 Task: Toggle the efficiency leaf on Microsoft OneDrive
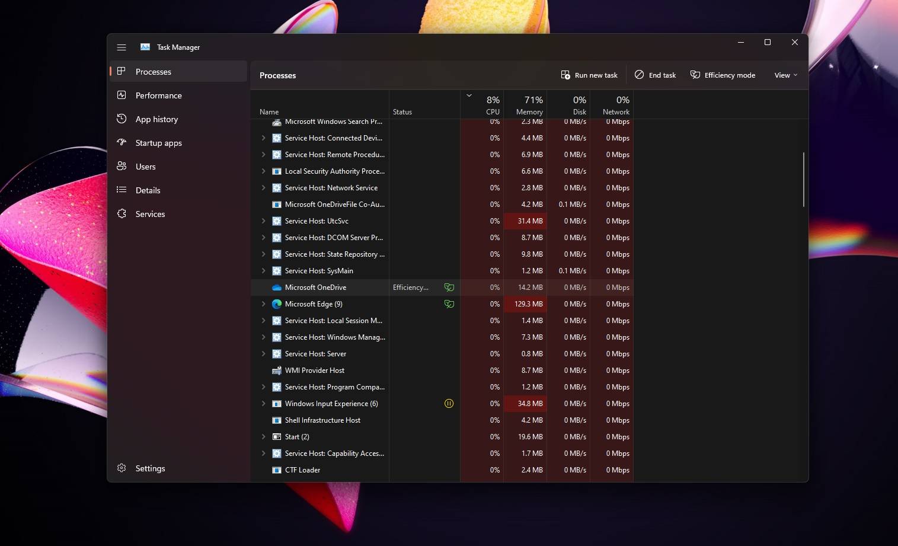(x=449, y=287)
